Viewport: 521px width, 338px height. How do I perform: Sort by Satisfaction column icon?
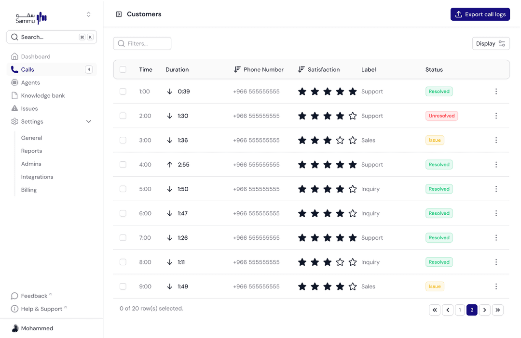301,69
